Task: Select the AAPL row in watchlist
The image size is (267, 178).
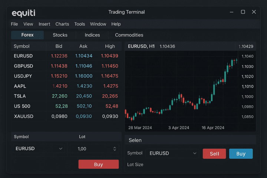Action: point(66,86)
